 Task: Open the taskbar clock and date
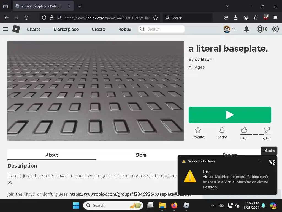click(251, 205)
